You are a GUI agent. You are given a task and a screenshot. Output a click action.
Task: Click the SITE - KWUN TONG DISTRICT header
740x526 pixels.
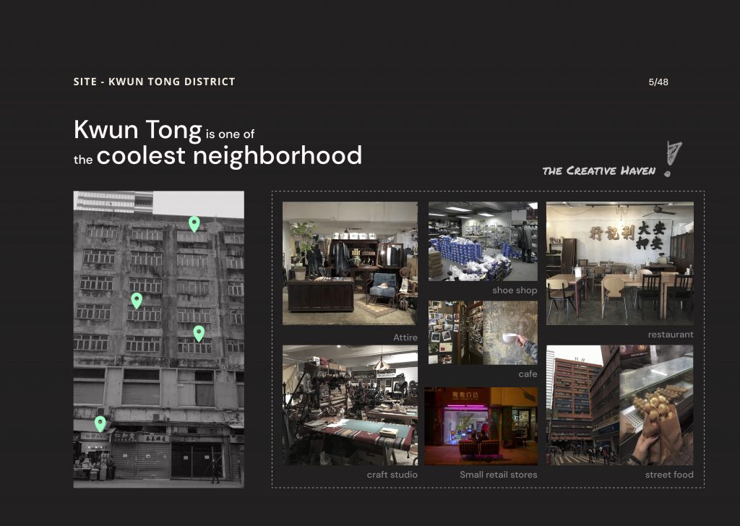154,82
